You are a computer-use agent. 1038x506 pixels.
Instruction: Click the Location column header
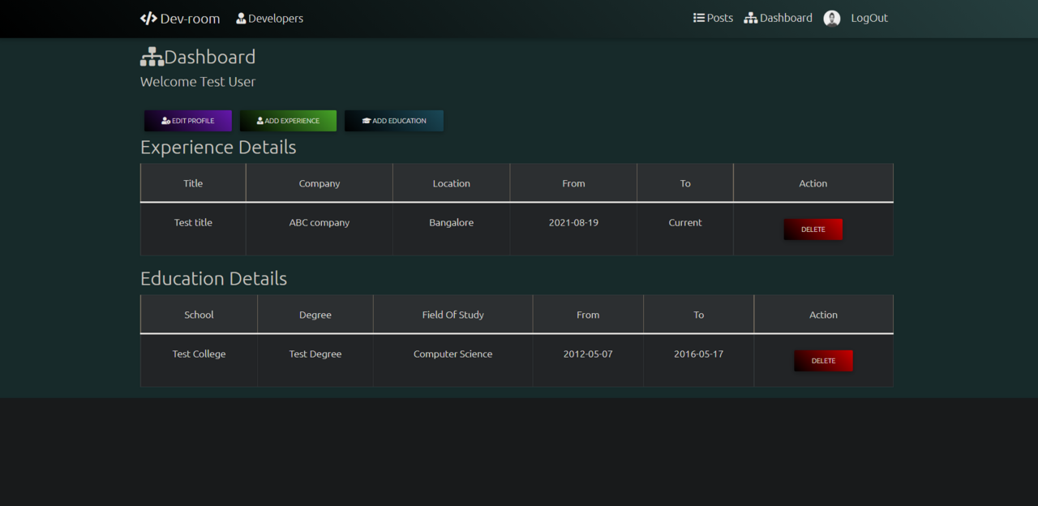452,183
